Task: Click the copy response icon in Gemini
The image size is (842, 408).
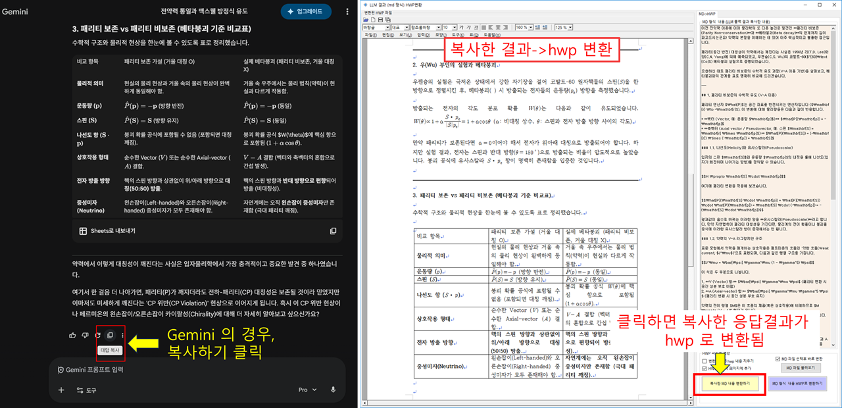Action: point(110,336)
